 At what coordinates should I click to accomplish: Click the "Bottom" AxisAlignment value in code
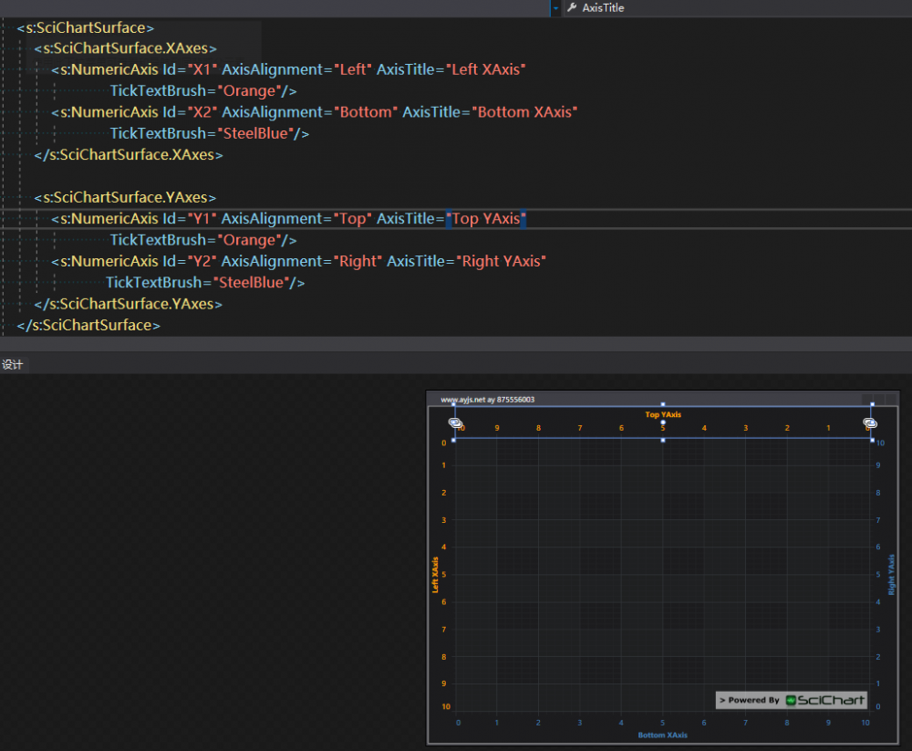[364, 112]
